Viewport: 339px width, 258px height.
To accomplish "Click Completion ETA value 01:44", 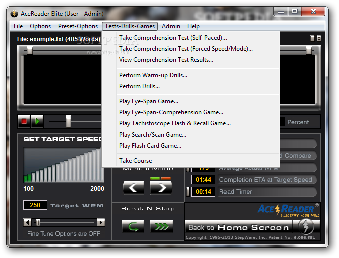I will (x=203, y=179).
